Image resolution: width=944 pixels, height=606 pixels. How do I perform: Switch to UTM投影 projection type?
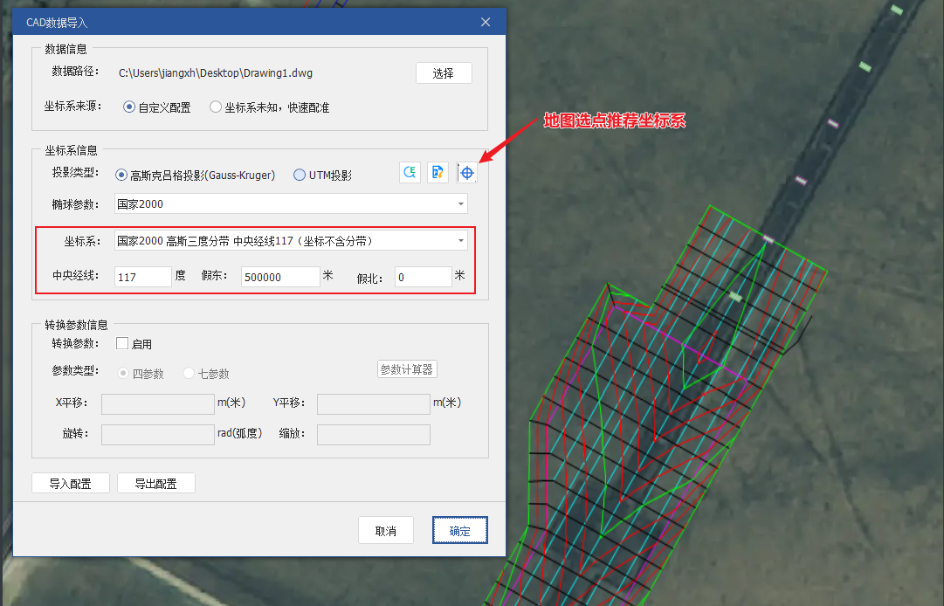click(x=300, y=175)
